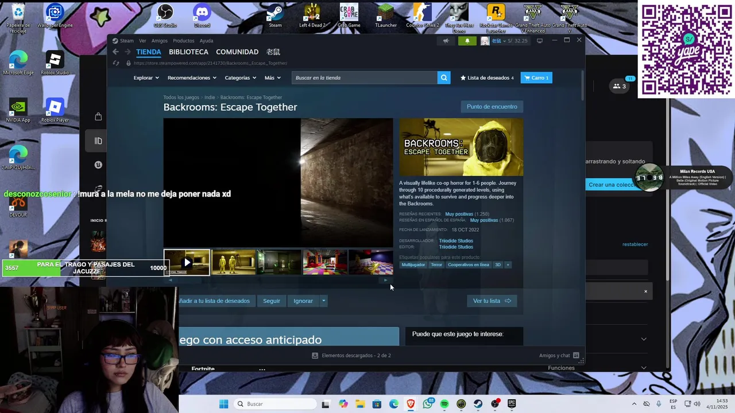This screenshot has height=413, width=735.
Task: Expand the Más dropdown
Action: pyautogui.click(x=272, y=77)
